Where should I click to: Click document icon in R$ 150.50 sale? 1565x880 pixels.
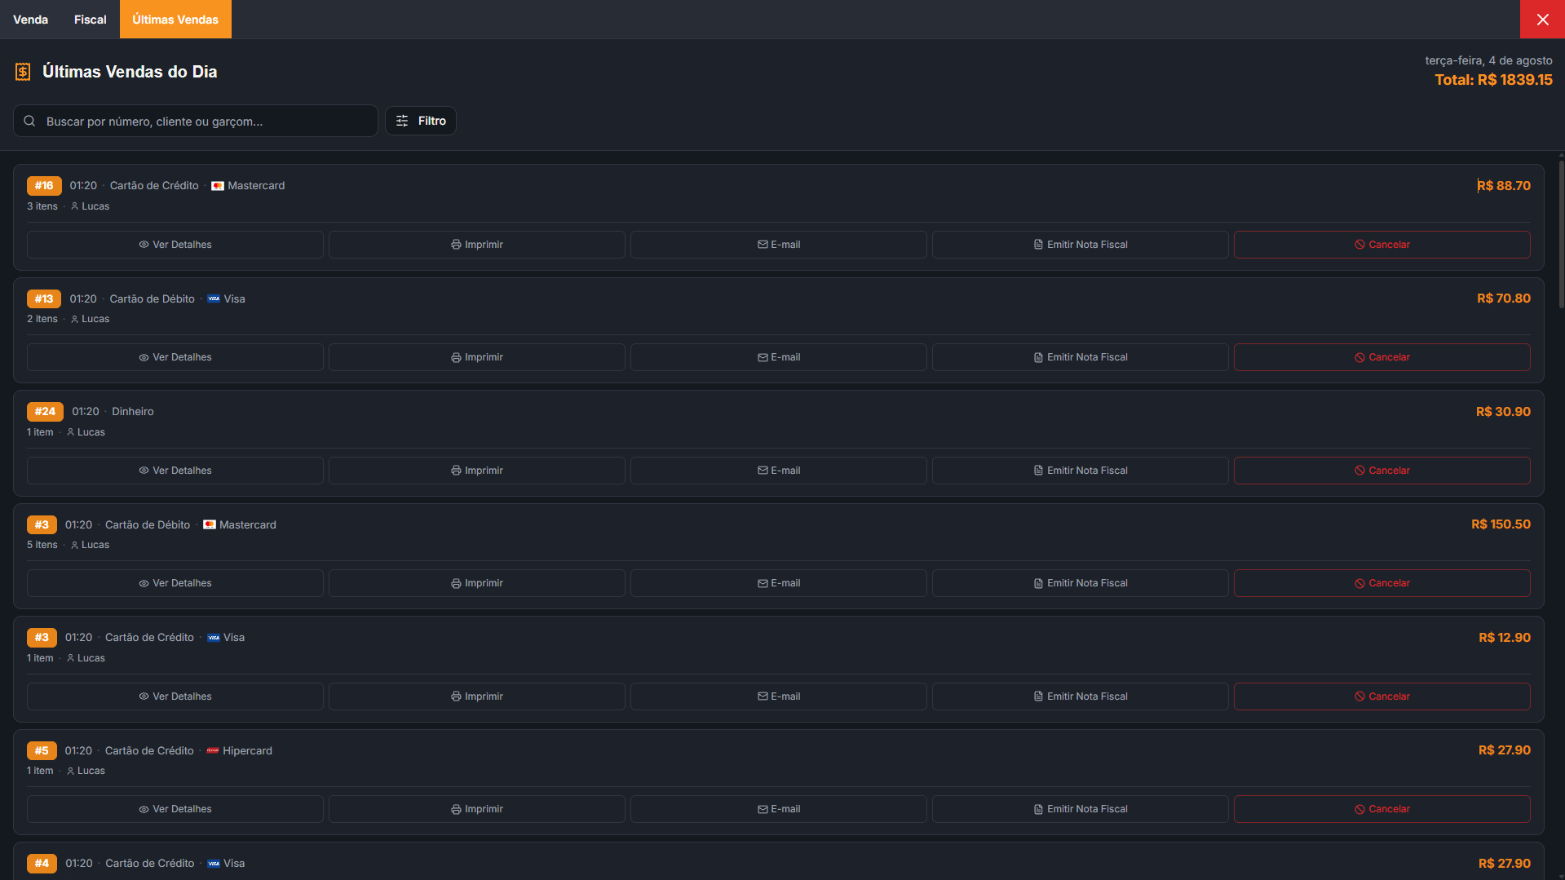tap(1038, 583)
